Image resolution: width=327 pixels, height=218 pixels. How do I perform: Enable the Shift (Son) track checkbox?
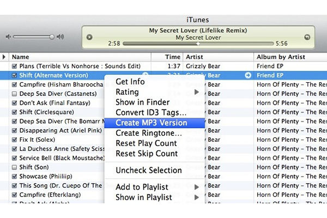14,167
